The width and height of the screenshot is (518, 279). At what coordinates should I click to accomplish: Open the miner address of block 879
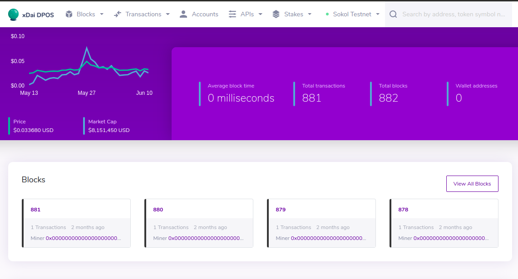click(x=328, y=238)
